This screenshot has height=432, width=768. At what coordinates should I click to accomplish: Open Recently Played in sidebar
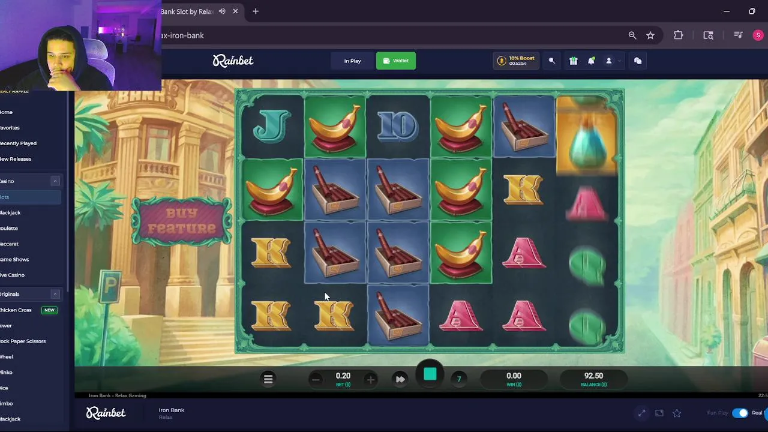[18, 143]
